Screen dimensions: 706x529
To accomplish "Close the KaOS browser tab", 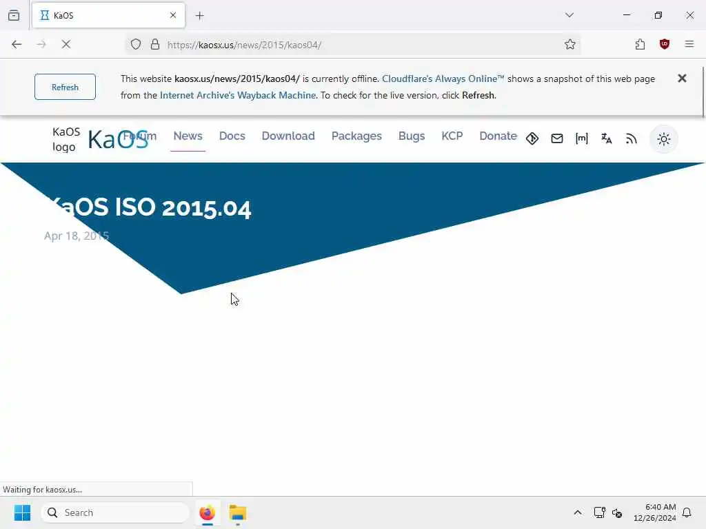I will [x=173, y=15].
